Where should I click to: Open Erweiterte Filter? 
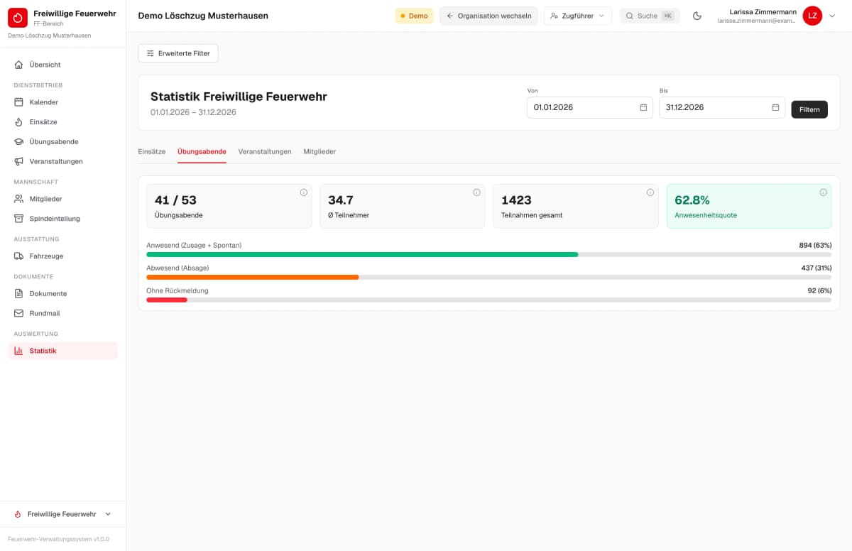[178, 53]
